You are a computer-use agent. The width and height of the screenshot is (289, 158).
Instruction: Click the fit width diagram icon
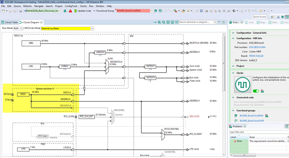pyautogui.click(x=168, y=22)
